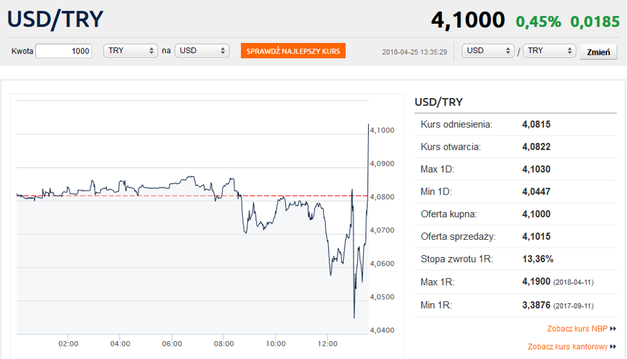This screenshot has height=359, width=627.
Task: Click the Zmień button
Action: (x=598, y=52)
